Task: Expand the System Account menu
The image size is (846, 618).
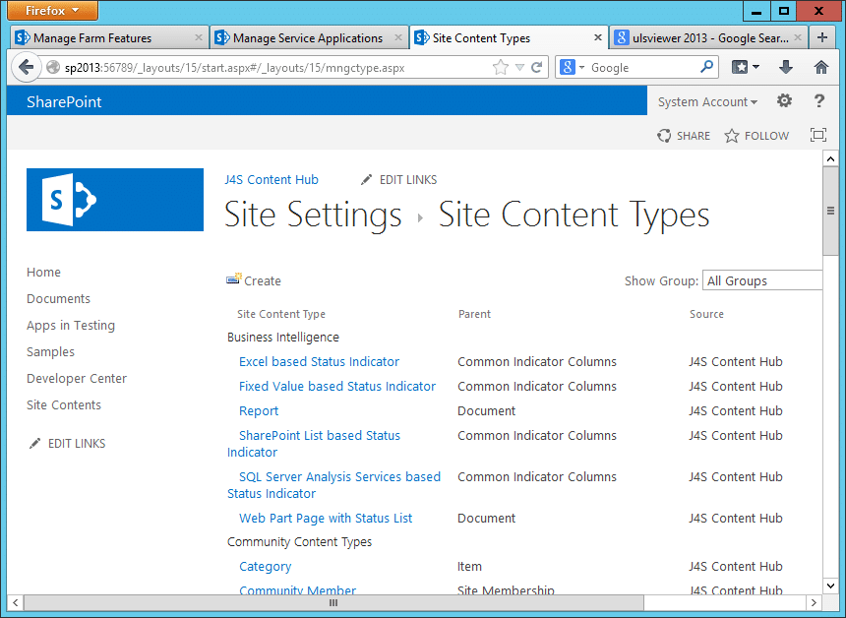Action: [707, 102]
